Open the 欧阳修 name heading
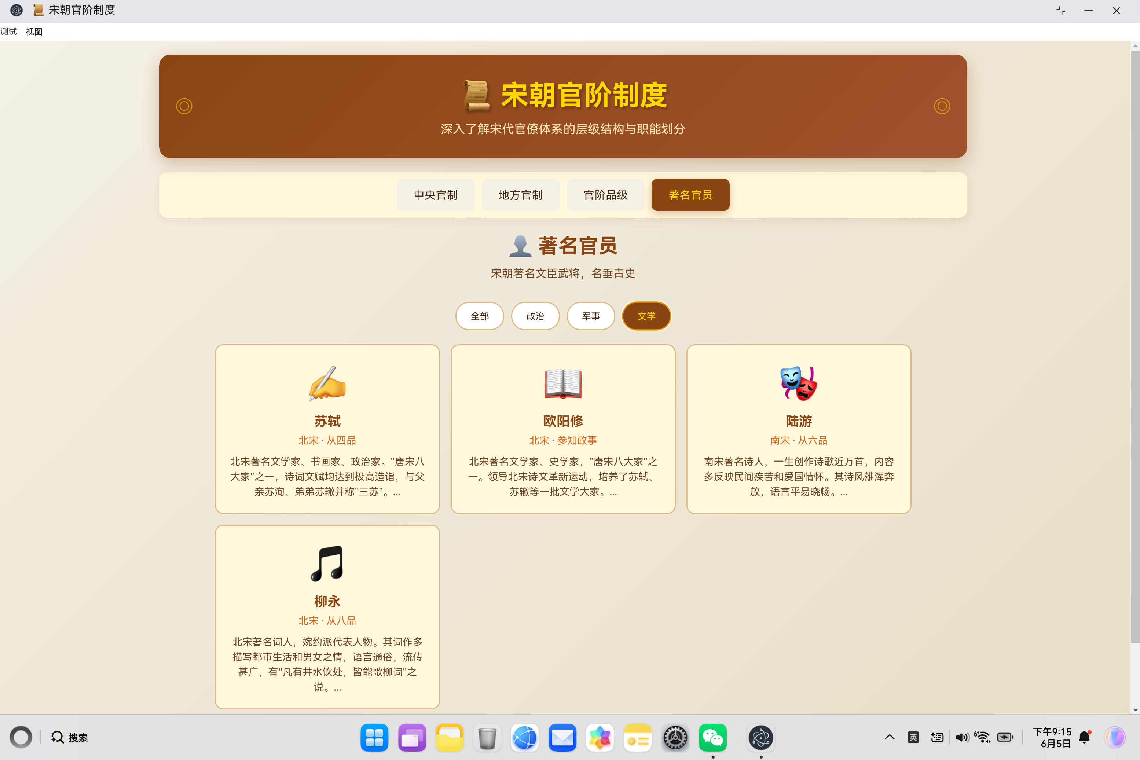The image size is (1140, 760). tap(563, 421)
